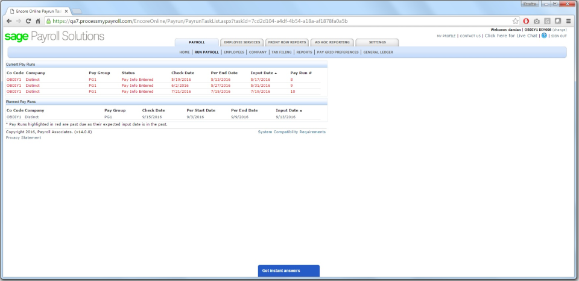Select Tax Filing in the submenu
Viewport: 579px width, 281px height.
(x=281, y=52)
